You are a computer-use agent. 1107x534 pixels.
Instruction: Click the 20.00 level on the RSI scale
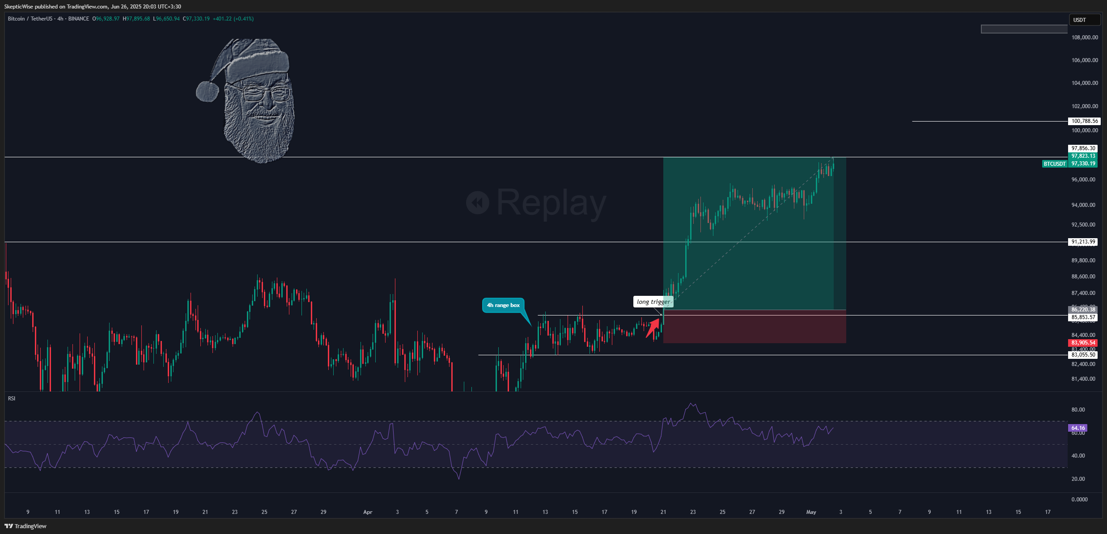[x=1078, y=479]
